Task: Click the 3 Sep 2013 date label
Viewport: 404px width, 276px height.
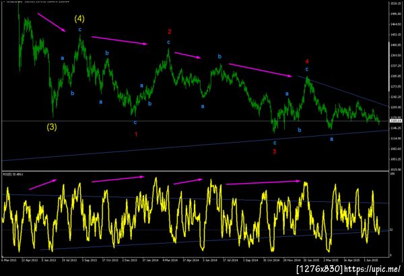Action: (x=89, y=261)
